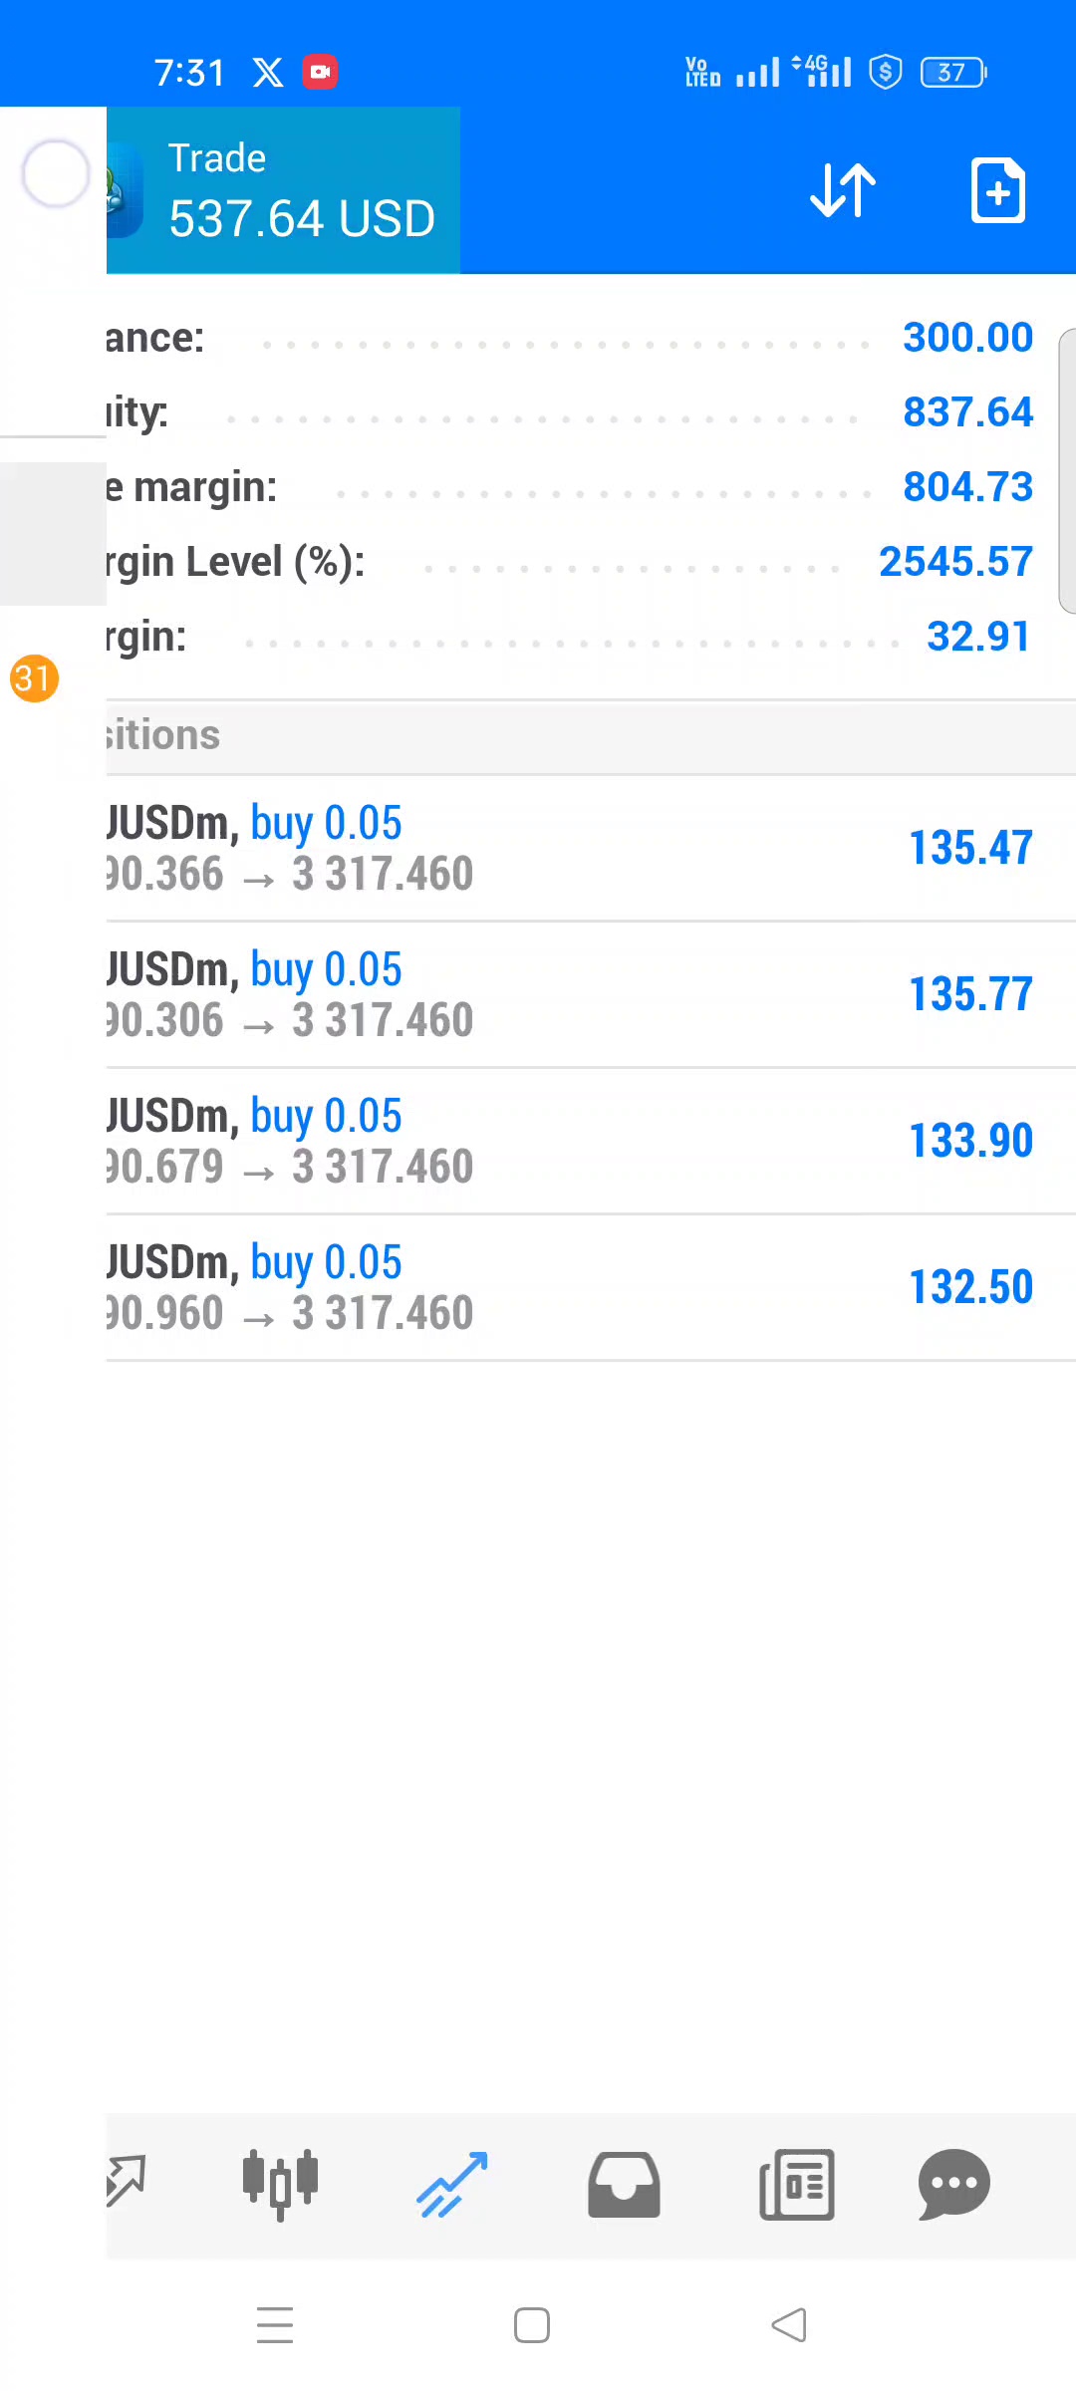Tap the Positions section header
Image resolution: width=1076 pixels, height=2391 pixels.
click(588, 736)
